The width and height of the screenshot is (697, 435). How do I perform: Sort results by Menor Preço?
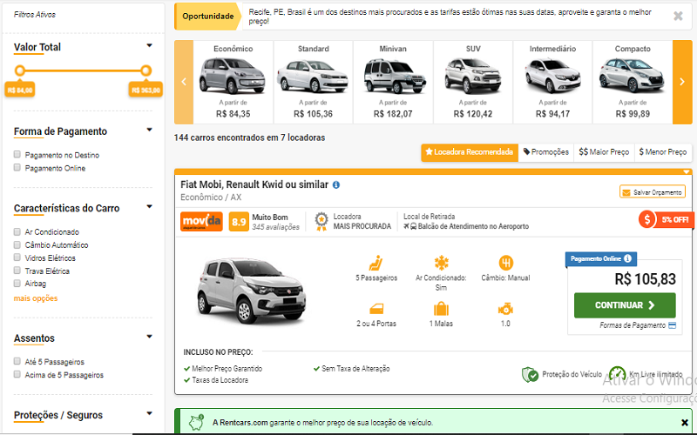click(x=663, y=152)
